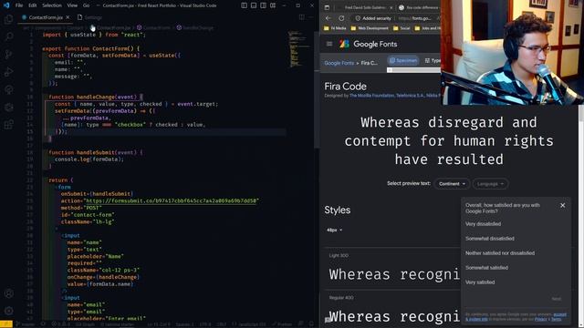Reload the Google Fonts page
The image size is (584, 328).
tap(341, 18)
